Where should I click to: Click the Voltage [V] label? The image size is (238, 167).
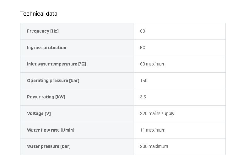click(39, 113)
